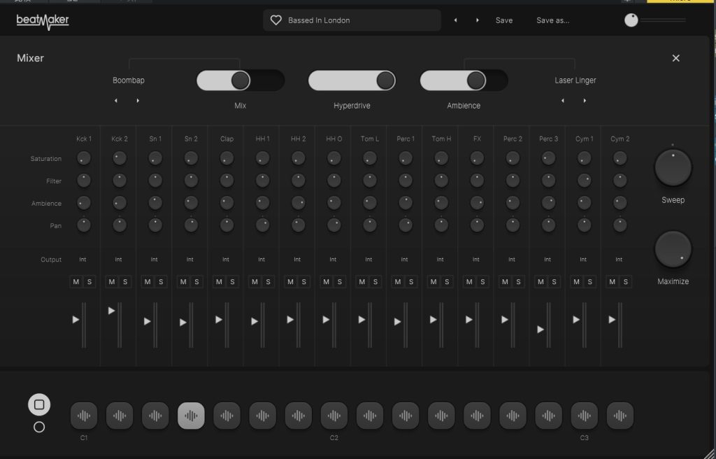Trigger the drum pad above C2
716x459 pixels.
click(334, 416)
